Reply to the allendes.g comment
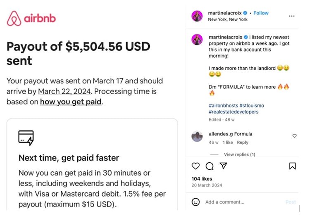The image size is (310, 218). coord(243,142)
